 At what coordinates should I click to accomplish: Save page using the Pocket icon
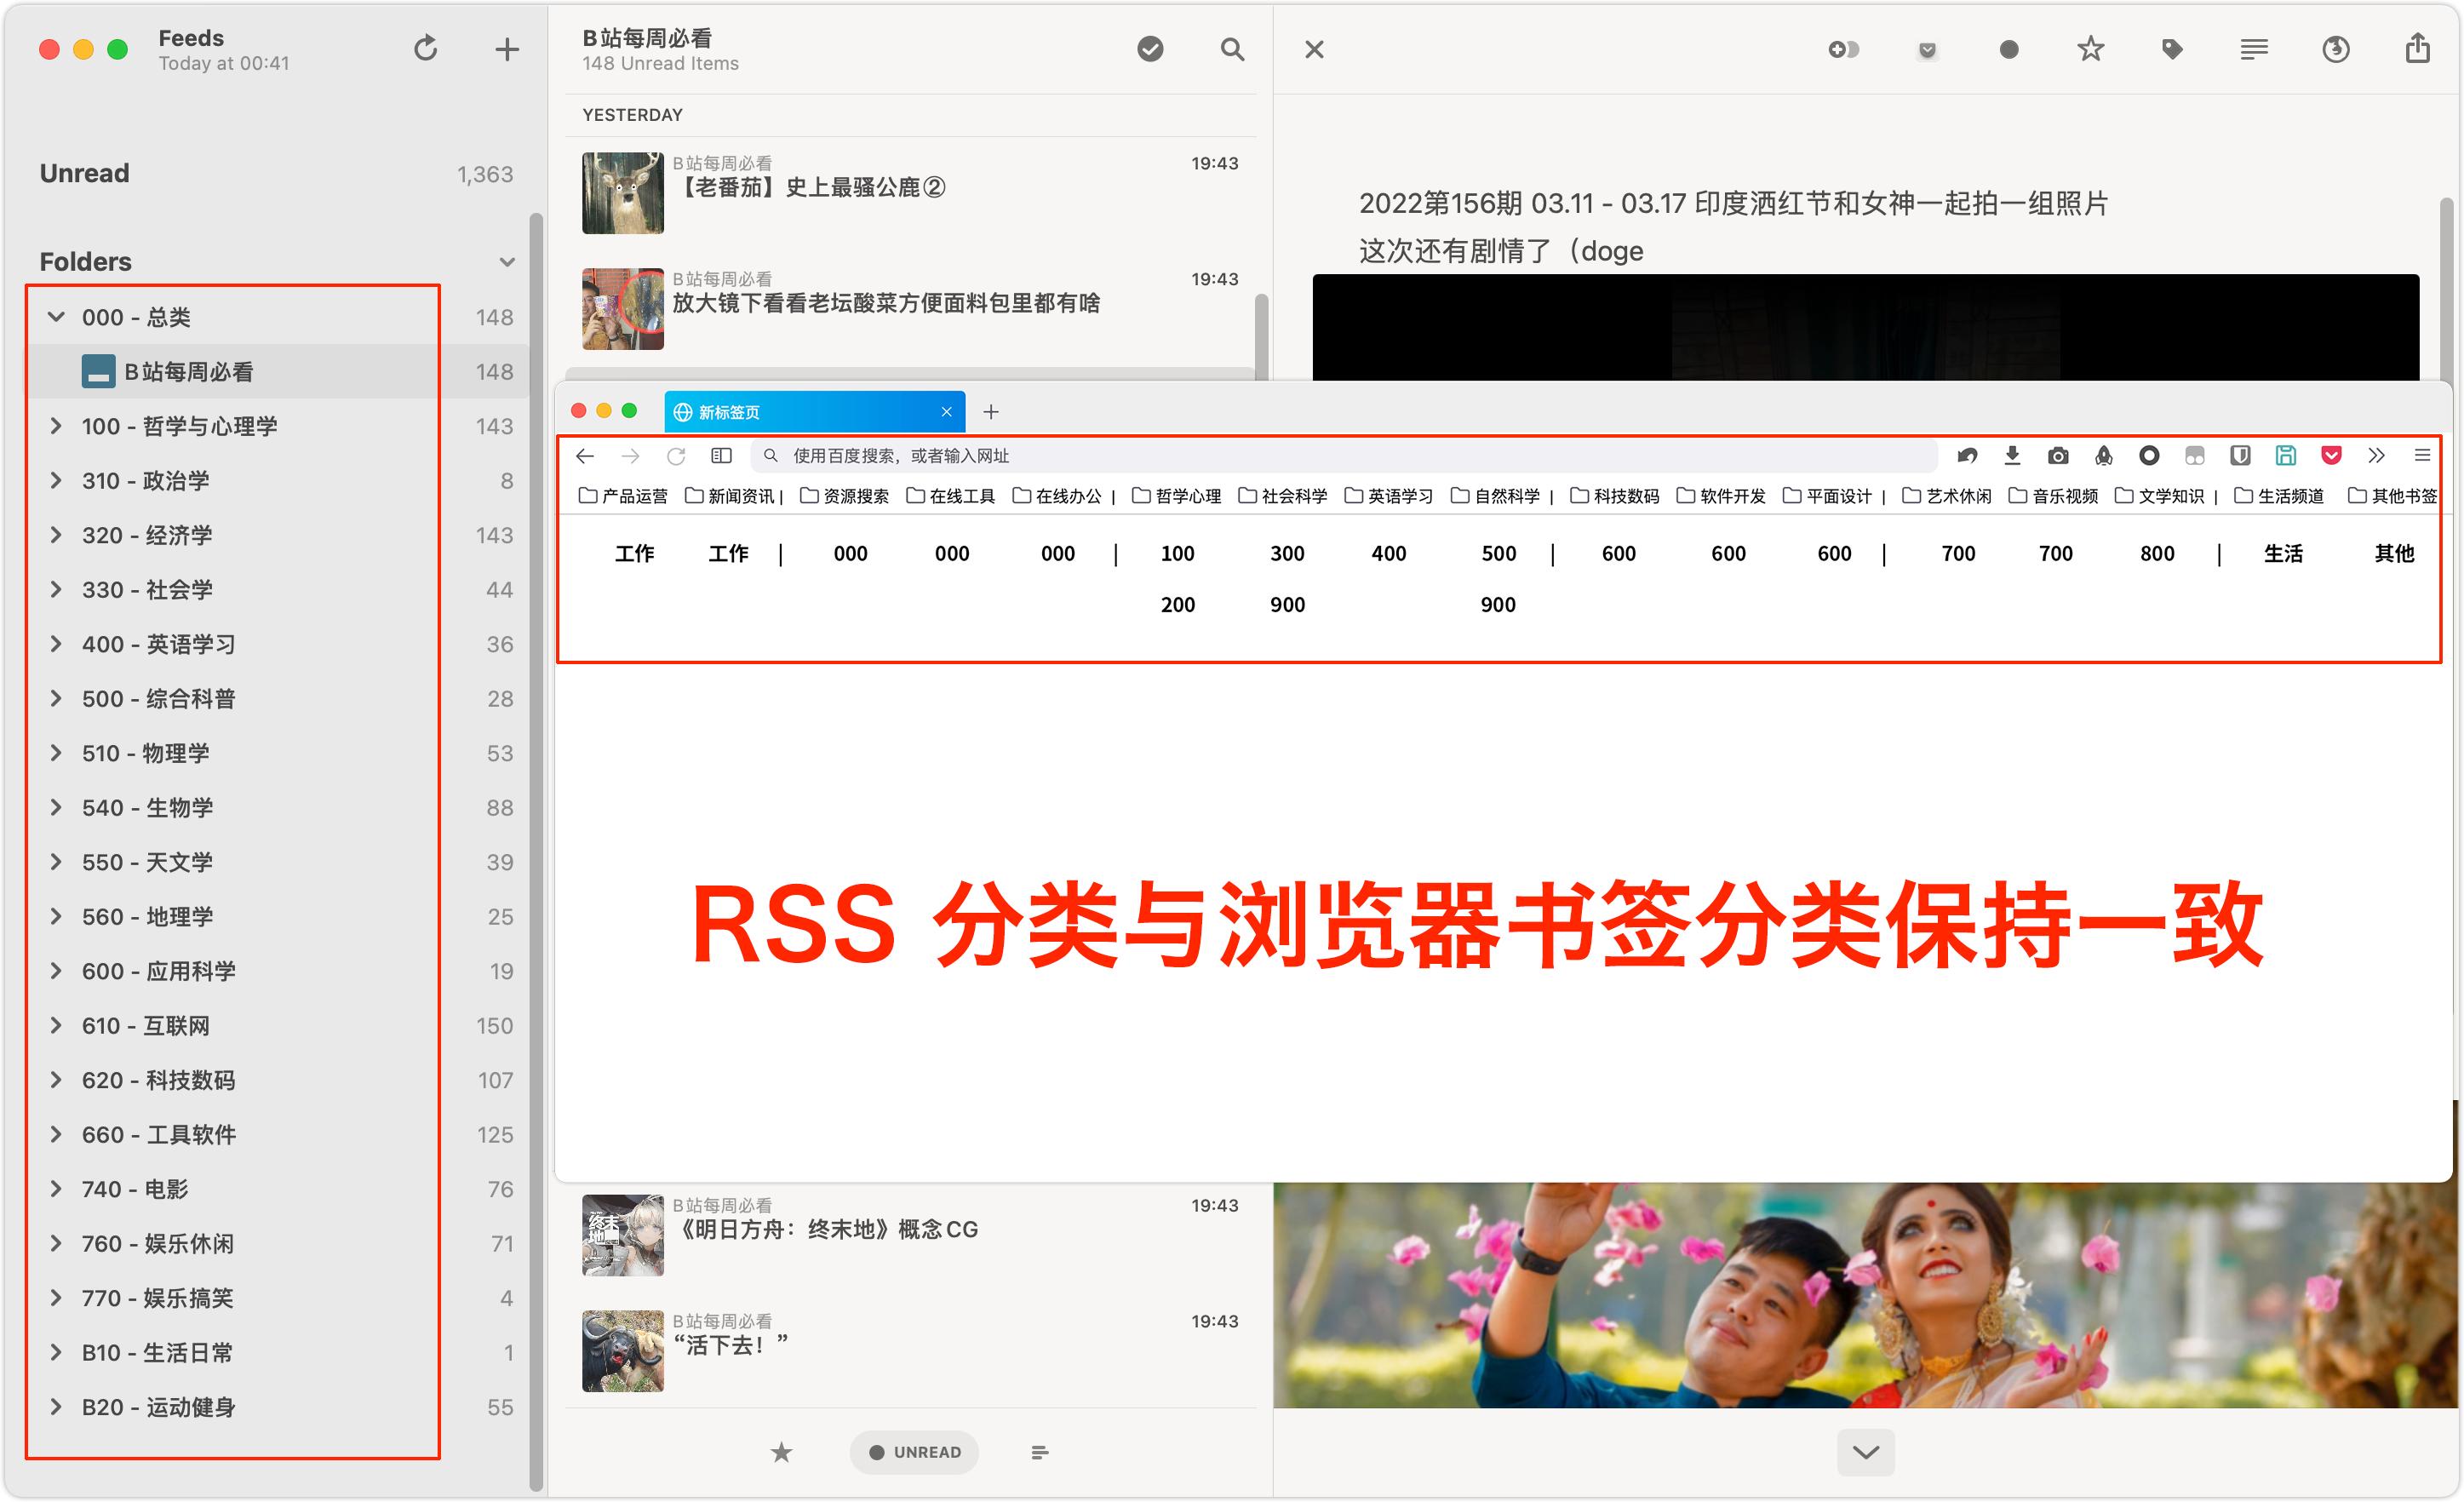(2331, 455)
